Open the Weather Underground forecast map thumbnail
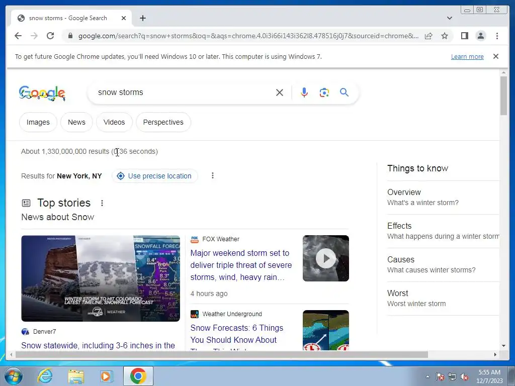 [326, 330]
